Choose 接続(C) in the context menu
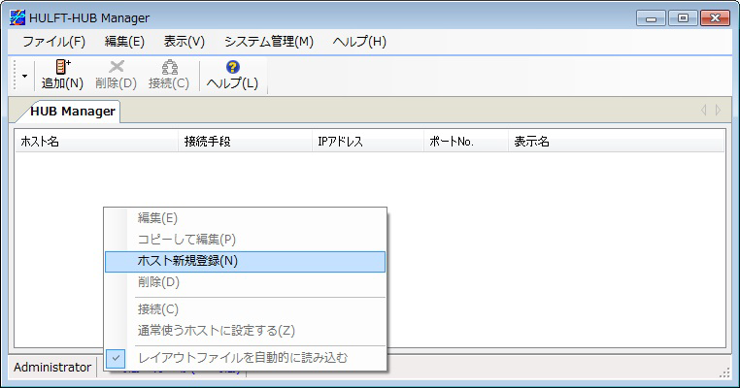This screenshot has width=740, height=388. [x=245, y=309]
